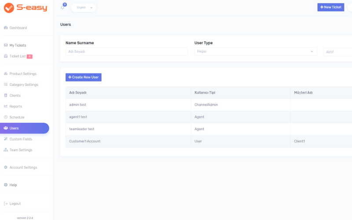Click the Schedule clock icon
The width and height of the screenshot is (352, 220).
6,117
